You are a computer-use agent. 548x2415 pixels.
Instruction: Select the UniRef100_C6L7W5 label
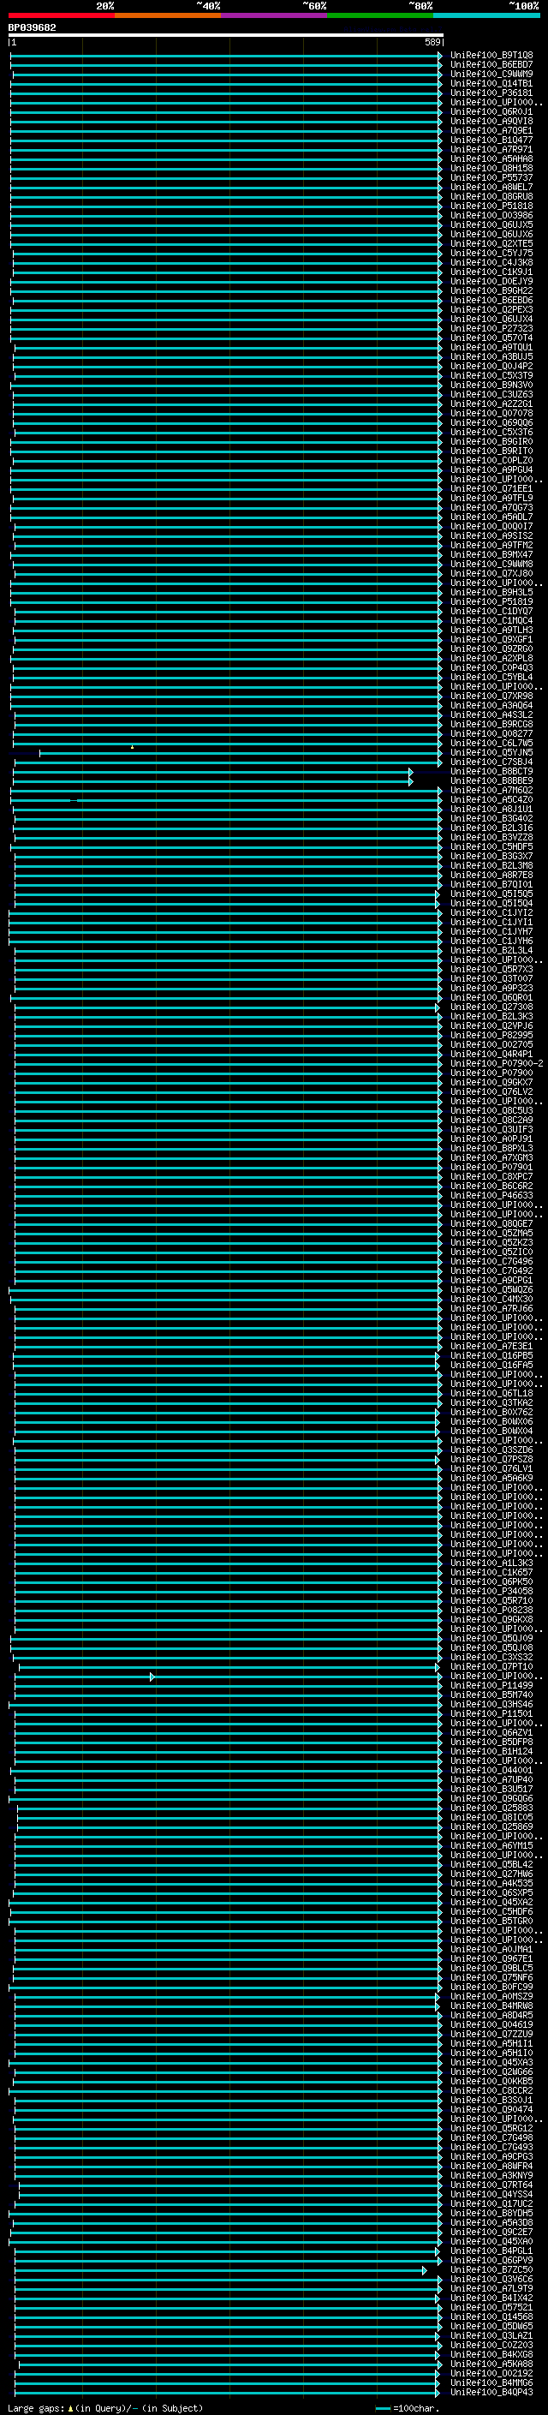point(491,744)
